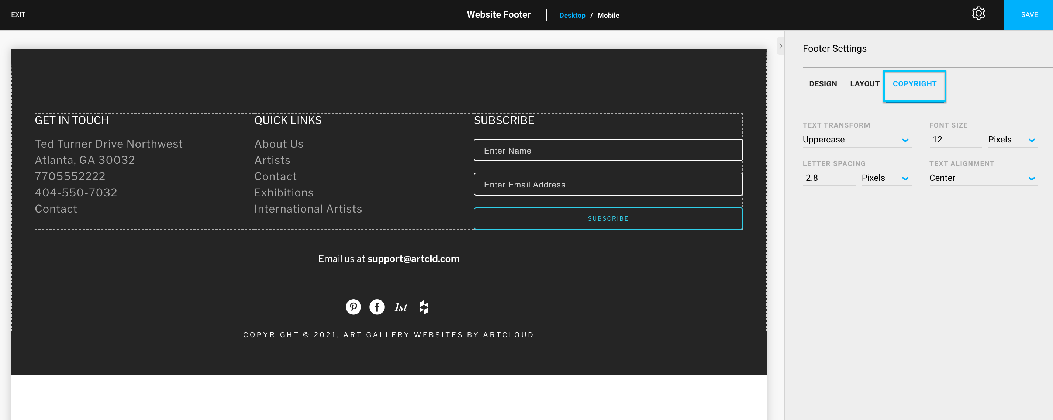Switch to Mobile preview

pyautogui.click(x=608, y=15)
